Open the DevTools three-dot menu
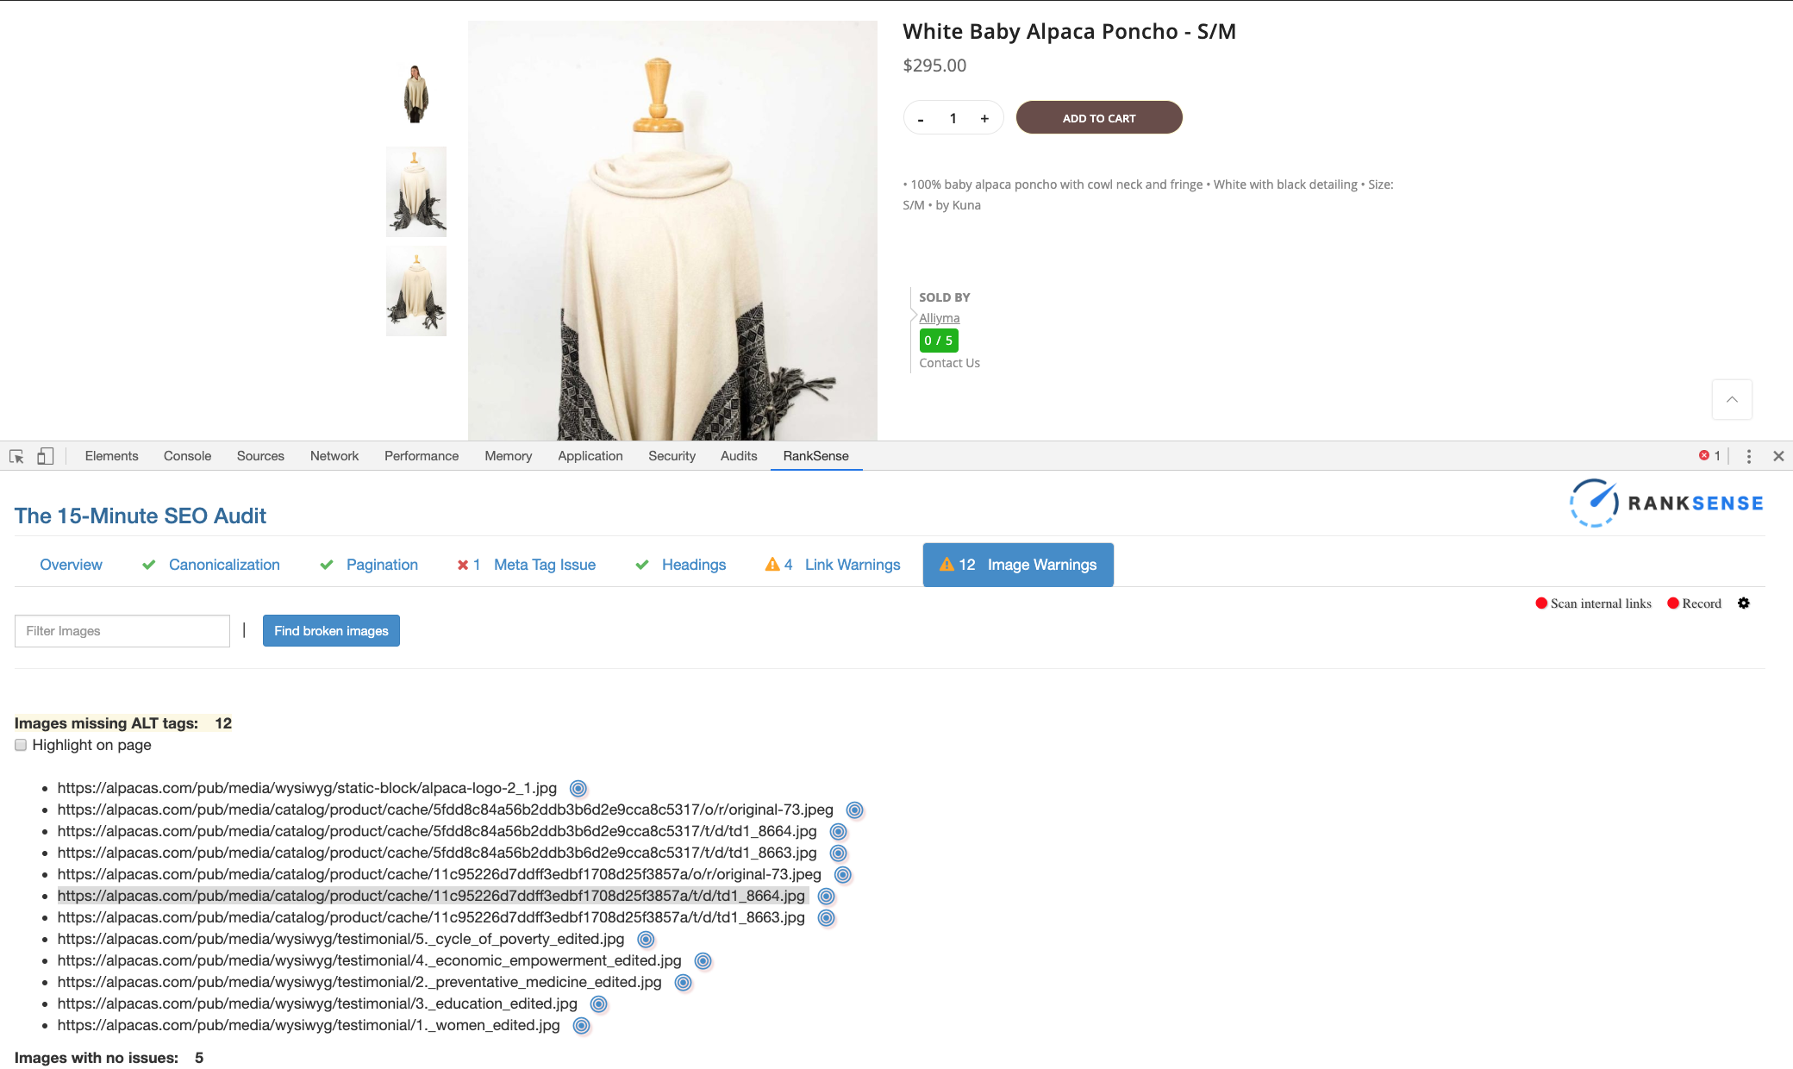Viewport: 1793px width, 1069px height. (1748, 455)
